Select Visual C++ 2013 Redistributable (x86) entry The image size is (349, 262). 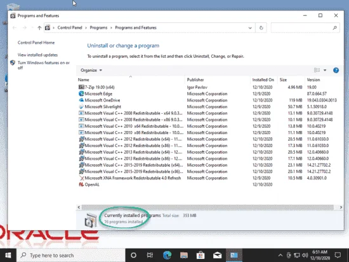coord(133,158)
